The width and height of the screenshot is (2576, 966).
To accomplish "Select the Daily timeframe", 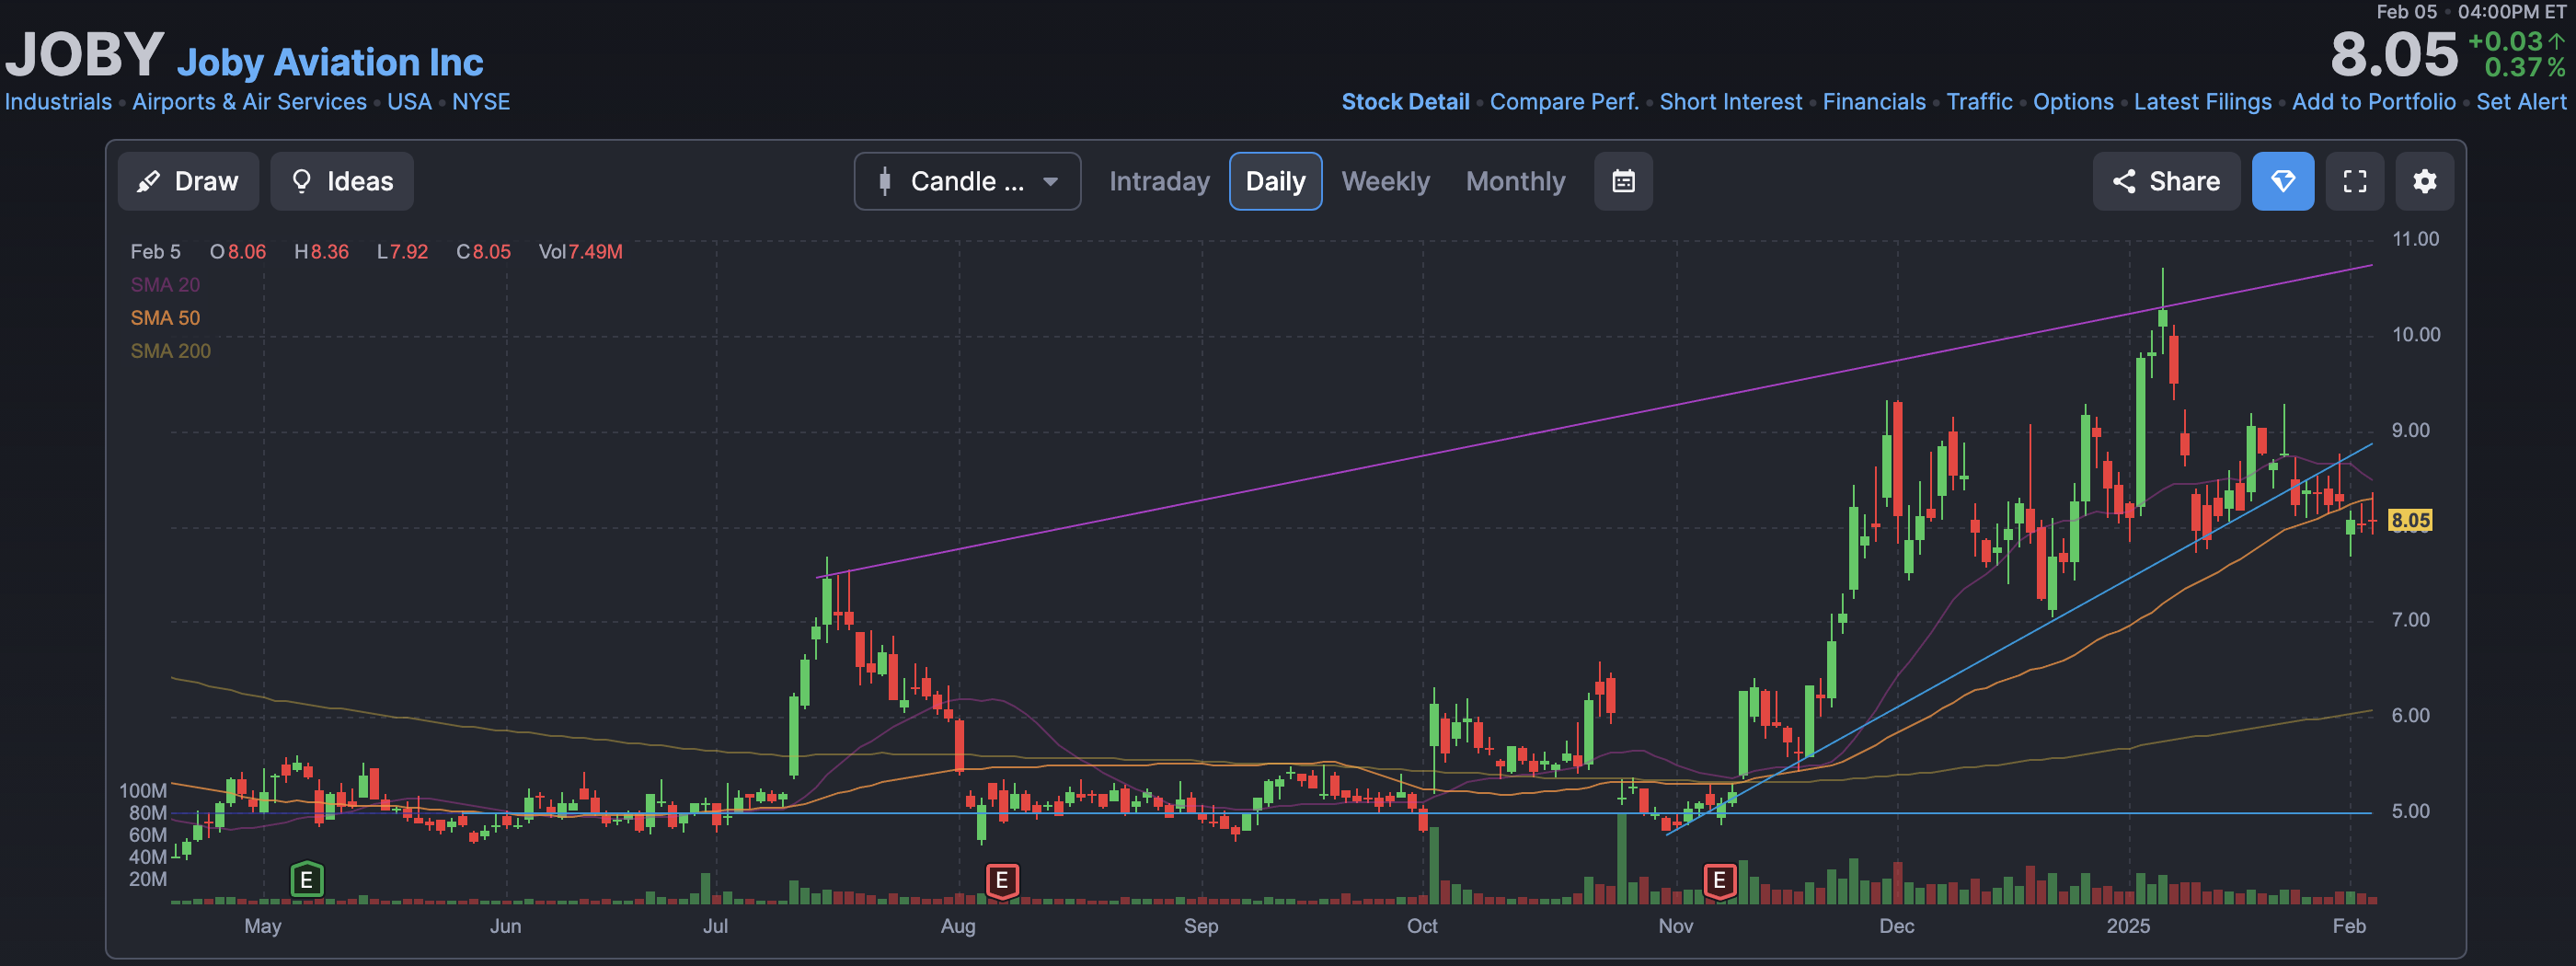I will 1275,181.
